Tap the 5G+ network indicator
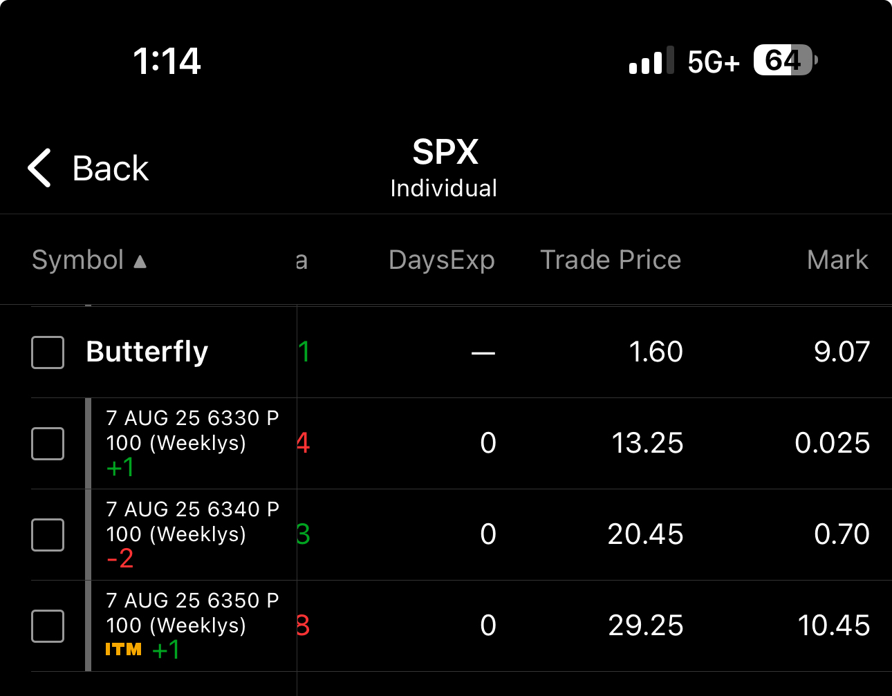Screen dimensions: 892x696 pos(714,62)
